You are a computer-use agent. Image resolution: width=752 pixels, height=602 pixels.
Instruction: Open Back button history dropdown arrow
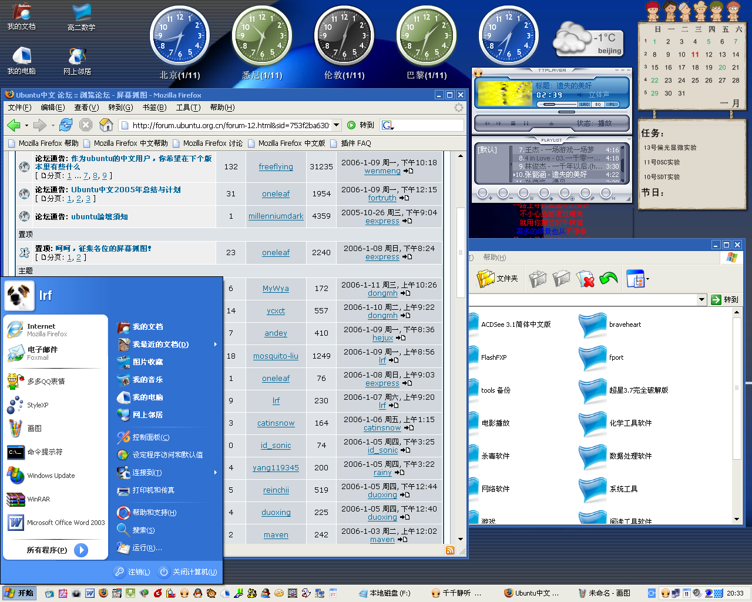tap(26, 125)
